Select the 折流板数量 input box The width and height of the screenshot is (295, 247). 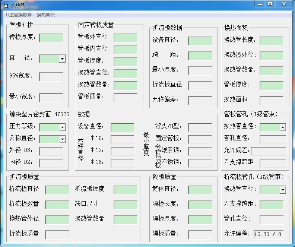57,205
